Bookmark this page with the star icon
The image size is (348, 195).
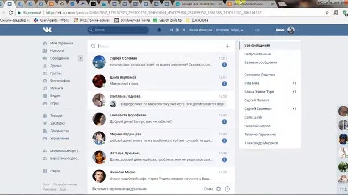[327, 12]
